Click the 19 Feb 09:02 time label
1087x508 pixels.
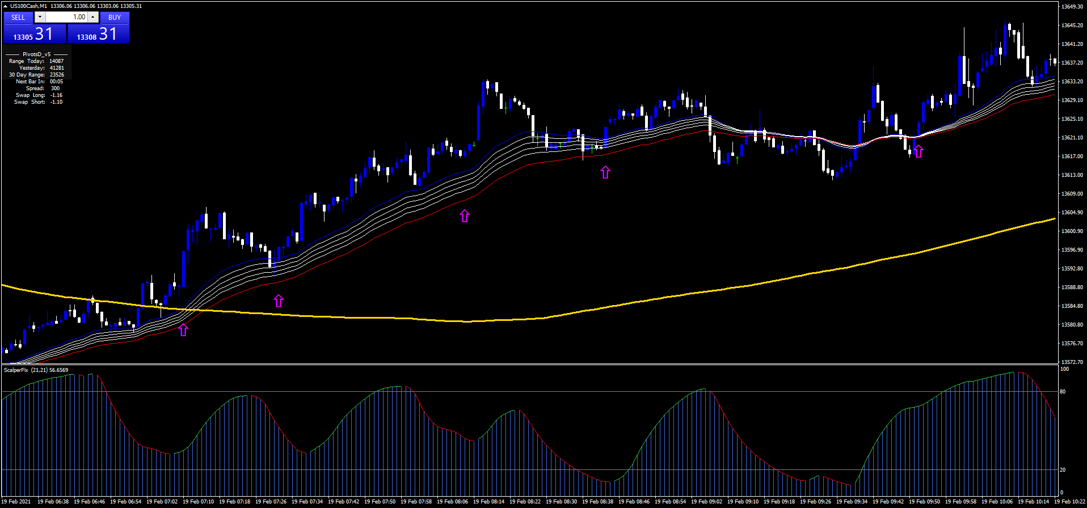coord(706,501)
